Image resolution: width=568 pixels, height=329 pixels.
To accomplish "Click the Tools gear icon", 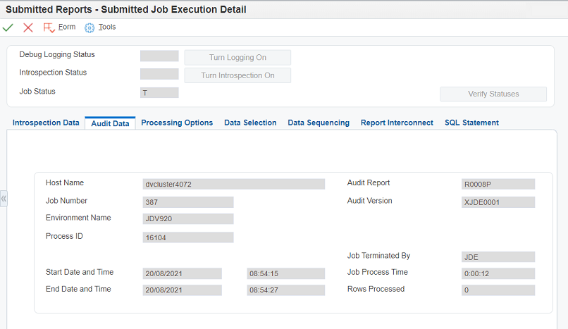I will click(x=89, y=27).
